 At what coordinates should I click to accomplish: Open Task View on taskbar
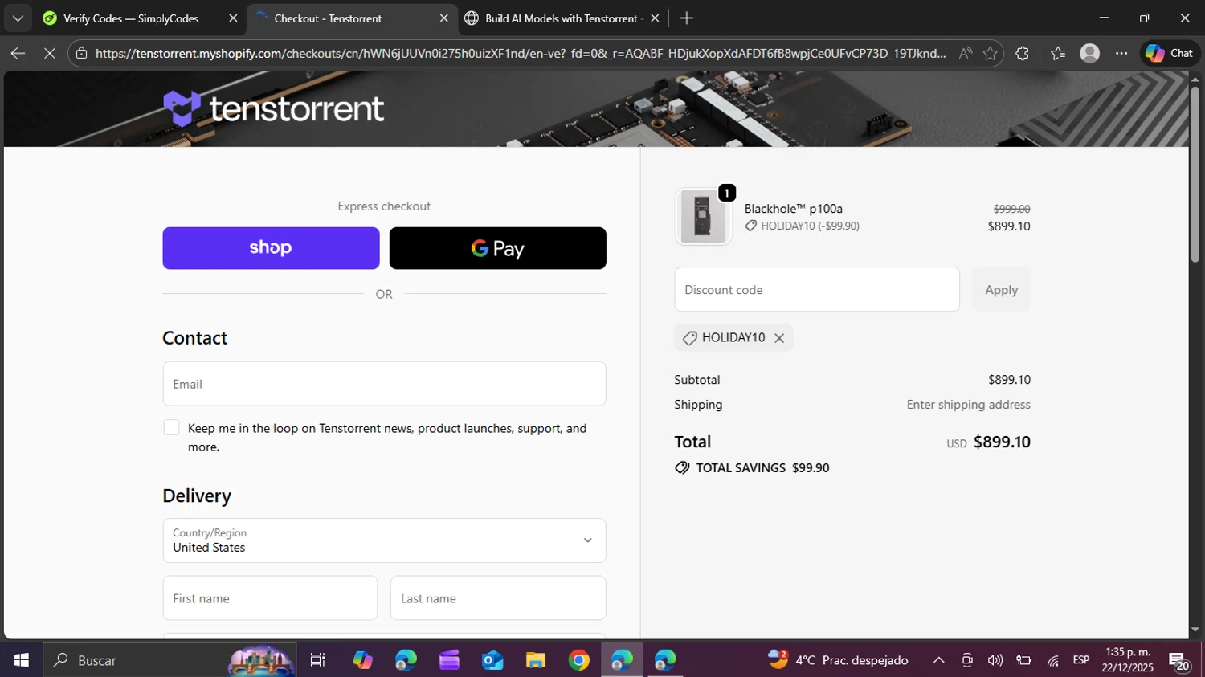[x=318, y=660]
